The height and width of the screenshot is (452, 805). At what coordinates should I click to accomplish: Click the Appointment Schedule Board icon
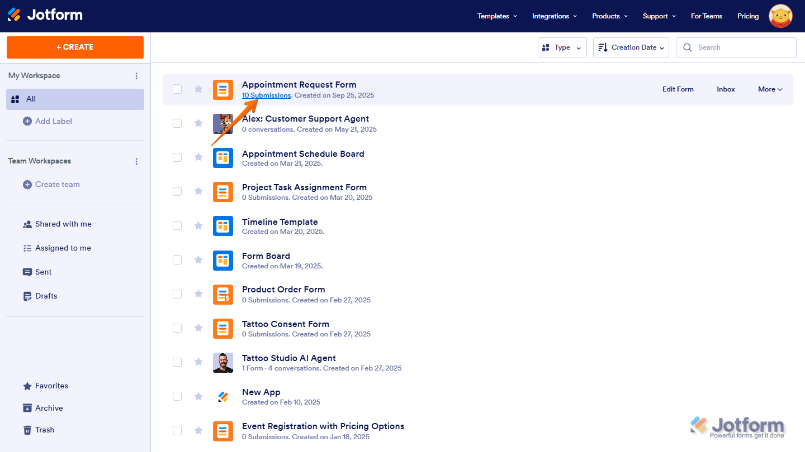223,158
